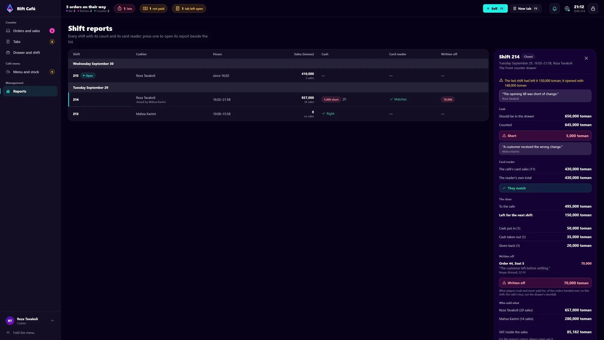Click the checkmark in They match banner
Image resolution: width=604 pixels, height=340 pixels.
point(504,188)
